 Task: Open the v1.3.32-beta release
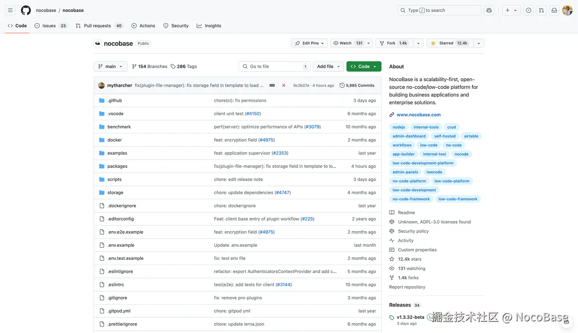pyautogui.click(x=410, y=317)
